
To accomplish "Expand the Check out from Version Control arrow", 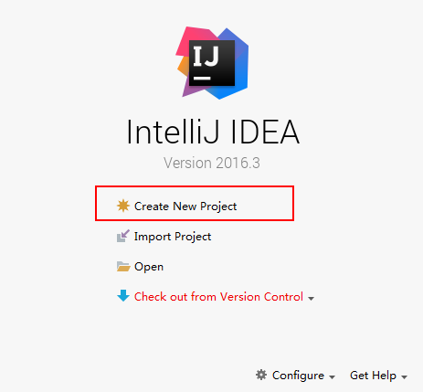I will pyautogui.click(x=311, y=299).
